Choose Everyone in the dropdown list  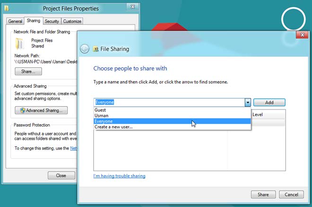click(x=172, y=121)
